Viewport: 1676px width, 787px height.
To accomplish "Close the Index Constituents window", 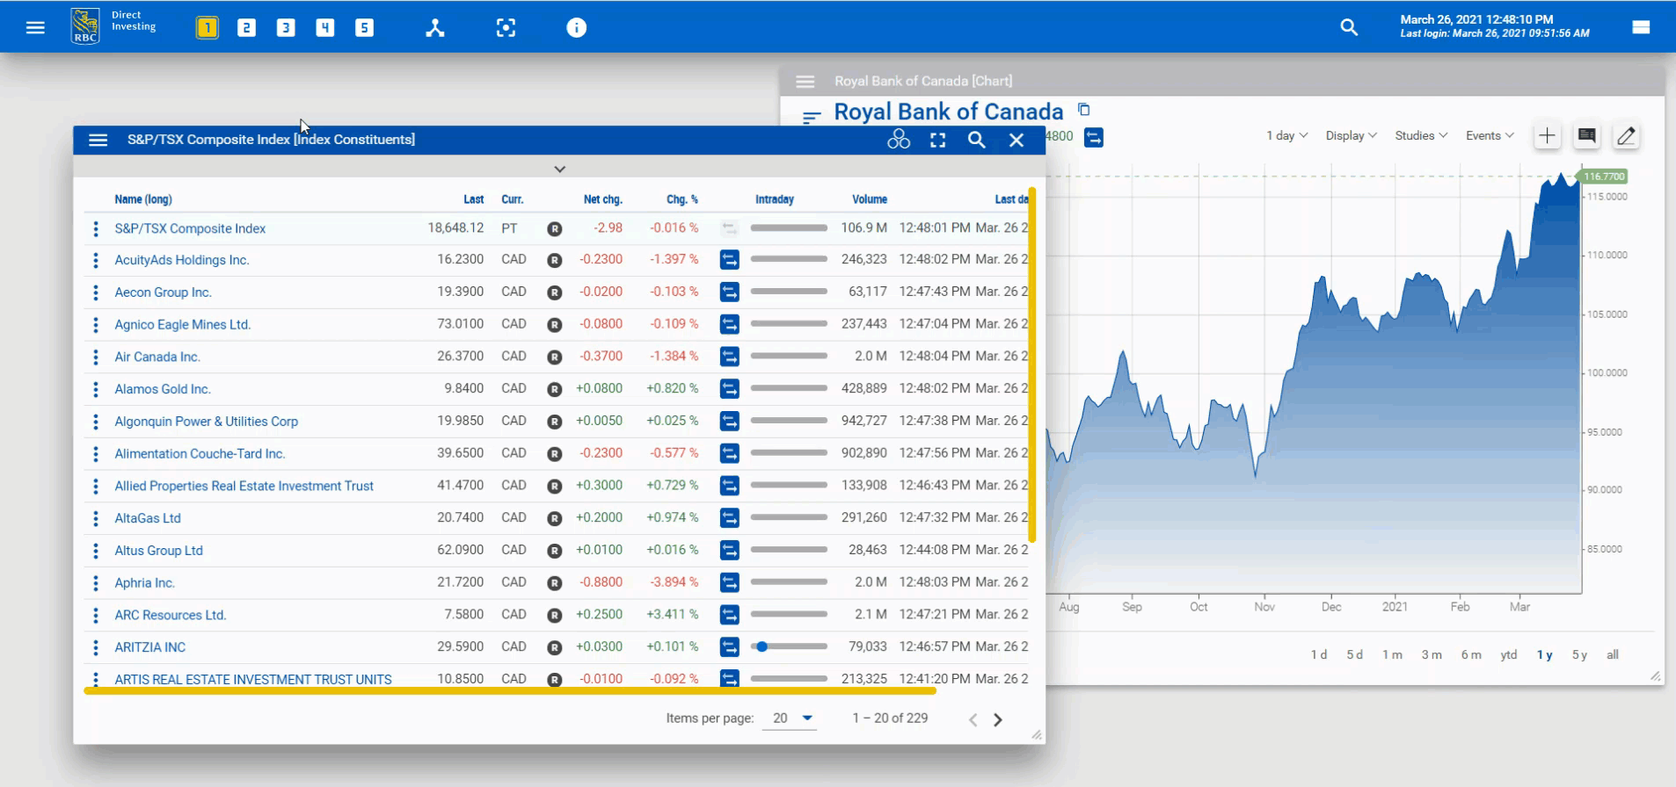I will click(1017, 141).
